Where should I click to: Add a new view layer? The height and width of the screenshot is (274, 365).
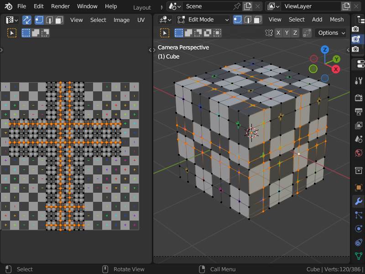point(346,6)
